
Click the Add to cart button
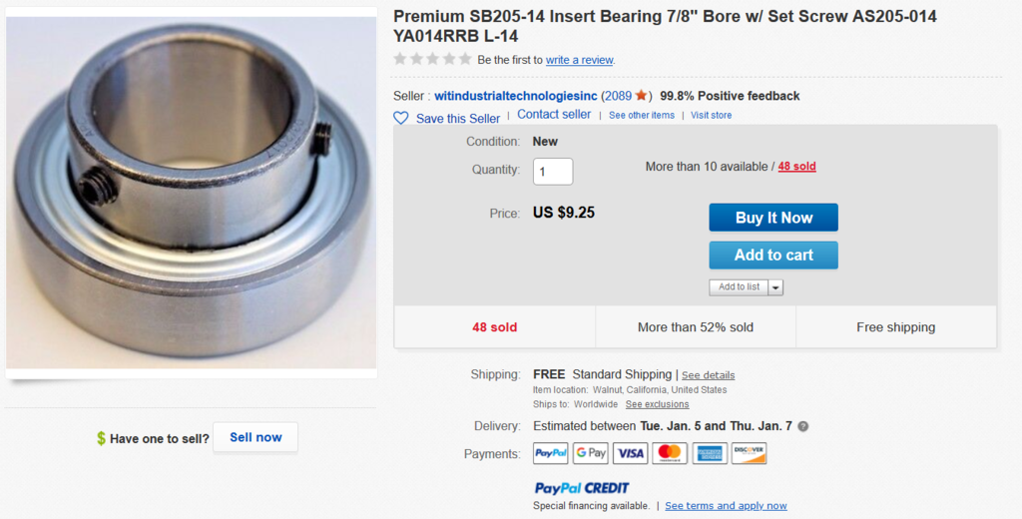(x=773, y=255)
